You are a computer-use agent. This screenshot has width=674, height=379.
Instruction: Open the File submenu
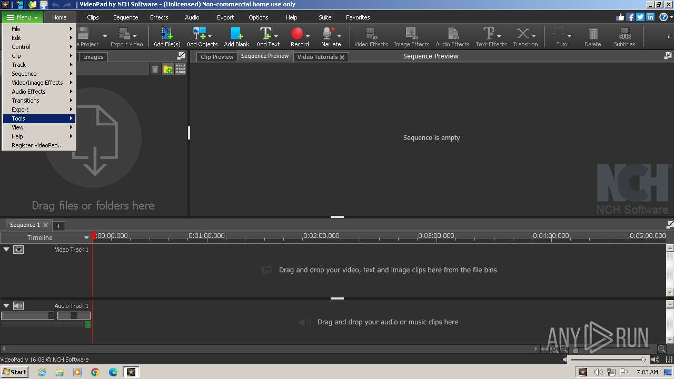pos(39,29)
